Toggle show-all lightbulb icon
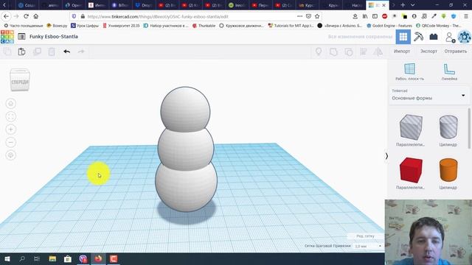472x265 pixels. click(x=319, y=52)
